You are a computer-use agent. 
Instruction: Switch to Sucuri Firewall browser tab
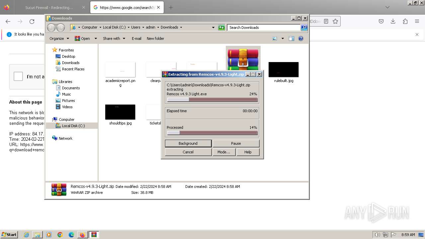[x=50, y=7]
